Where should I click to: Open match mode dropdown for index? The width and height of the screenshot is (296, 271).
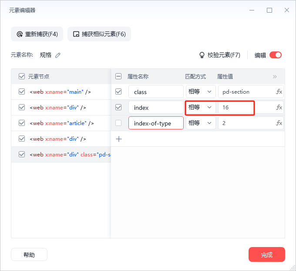[x=201, y=108]
